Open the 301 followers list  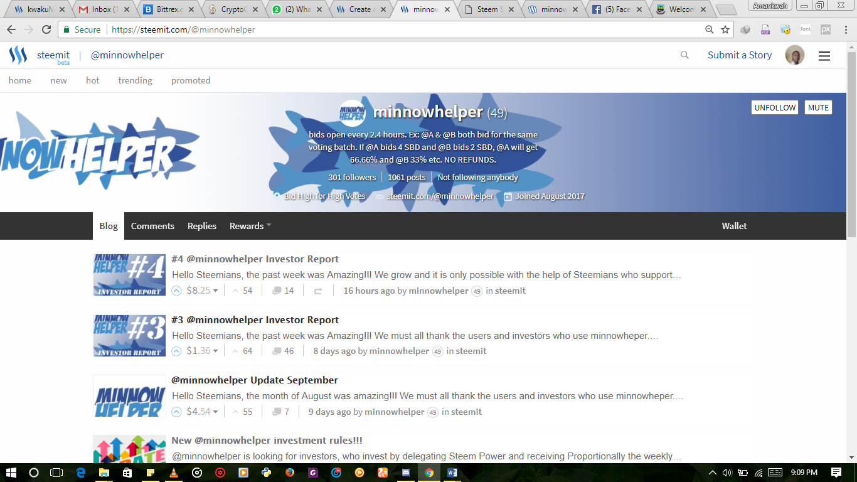tap(352, 177)
